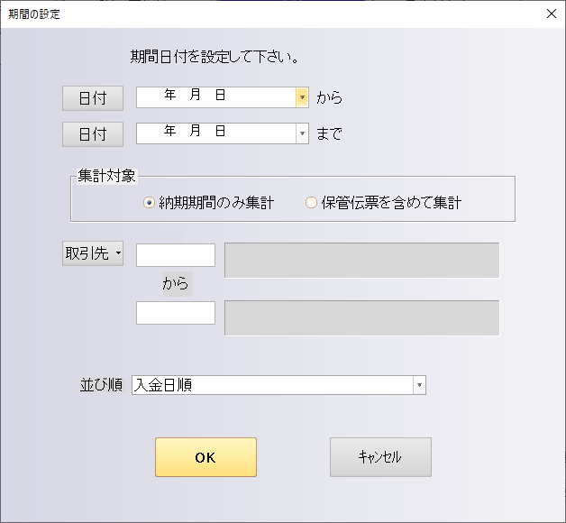Click the starting 取引先 code input box
This screenshot has width=566, height=523.
pos(176,255)
